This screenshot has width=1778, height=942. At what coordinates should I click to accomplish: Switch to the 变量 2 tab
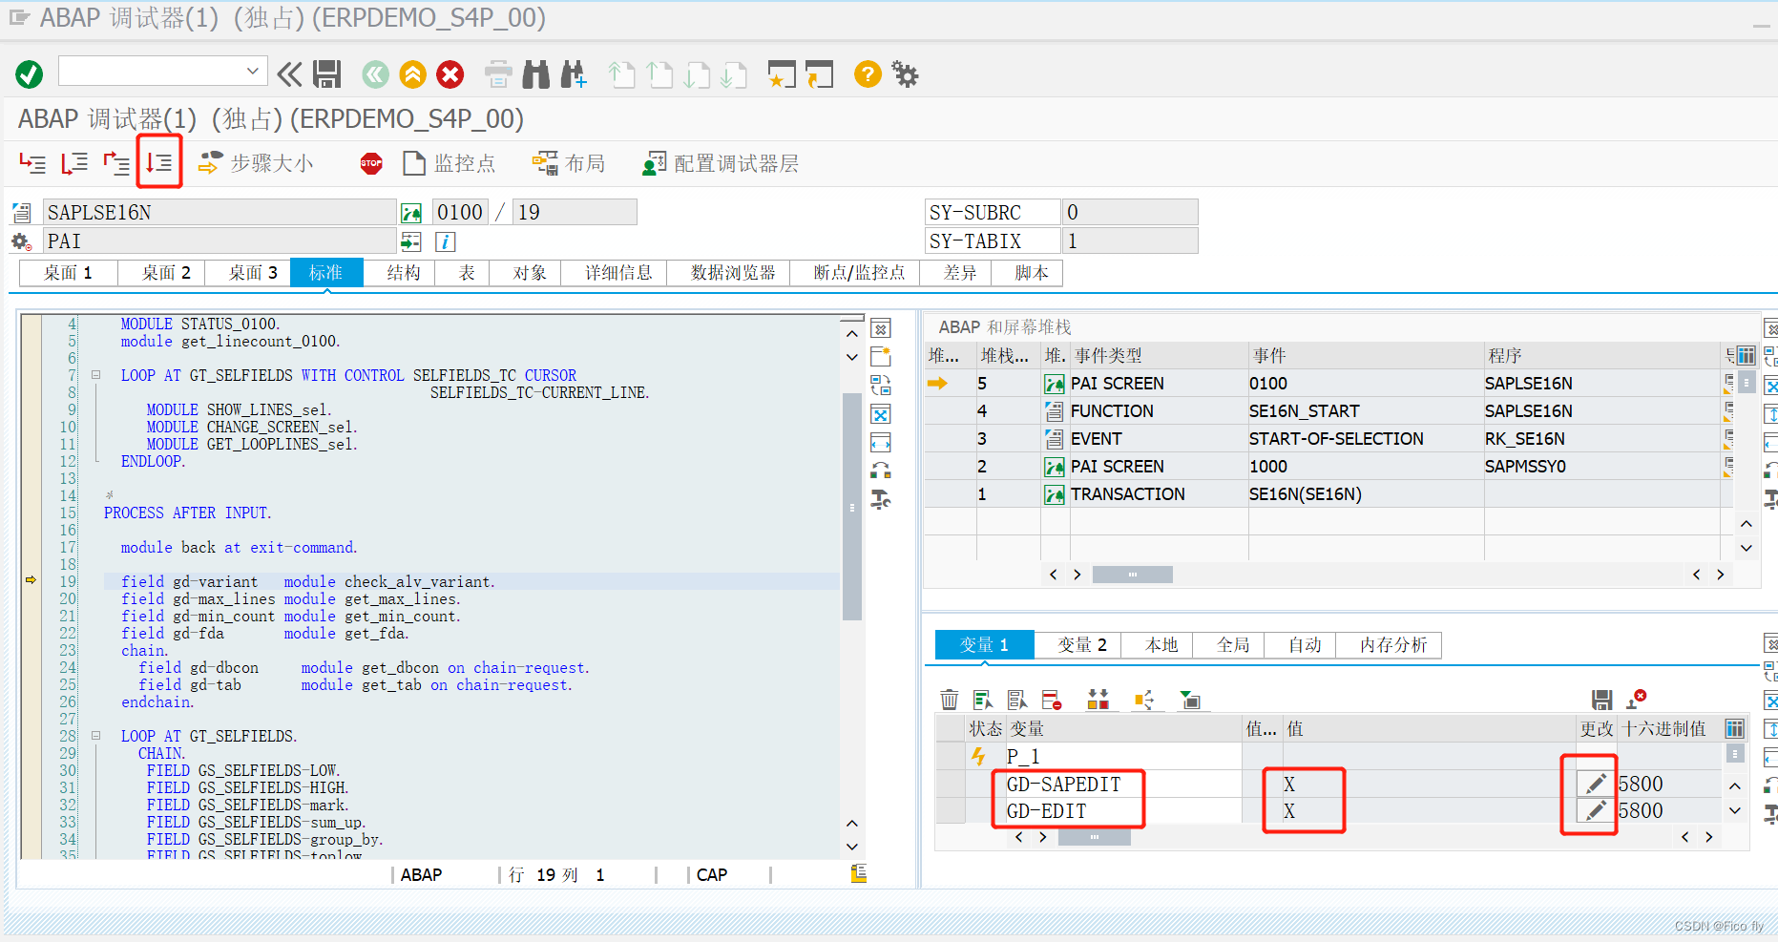point(1077,644)
